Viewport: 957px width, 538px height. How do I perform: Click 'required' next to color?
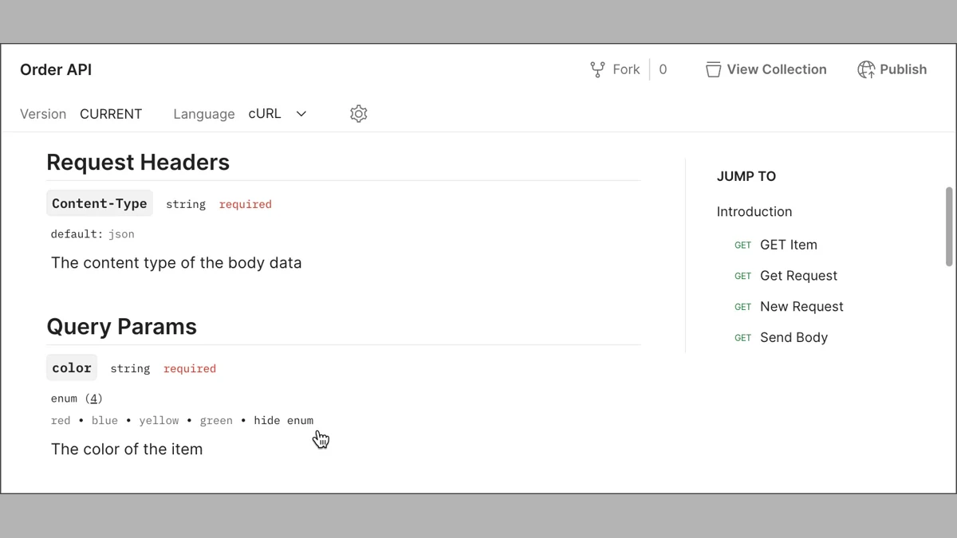pos(190,369)
